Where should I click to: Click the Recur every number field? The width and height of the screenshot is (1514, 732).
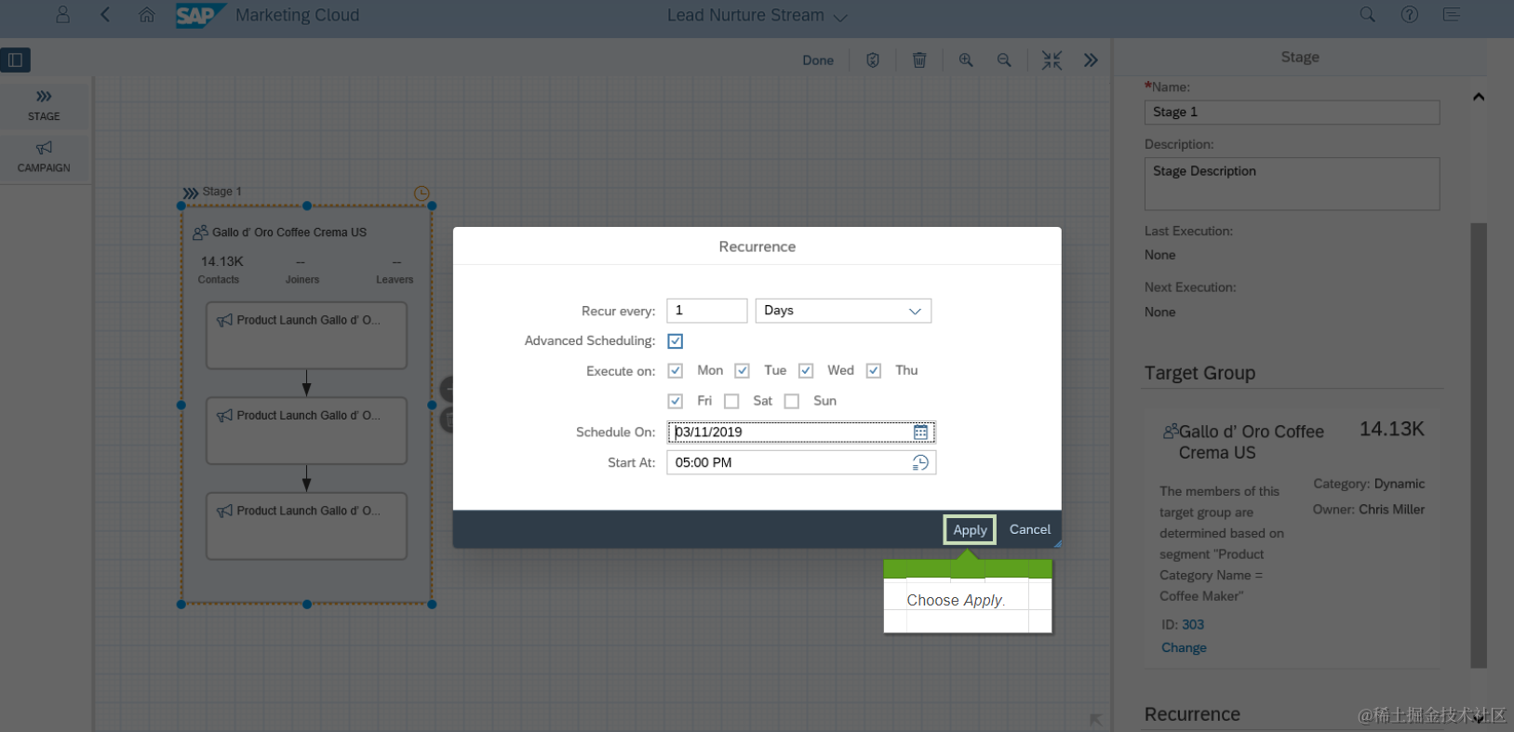coord(707,311)
